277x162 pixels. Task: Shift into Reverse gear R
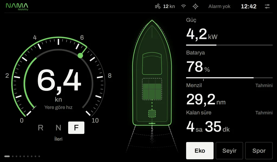pyautogui.click(x=41, y=128)
